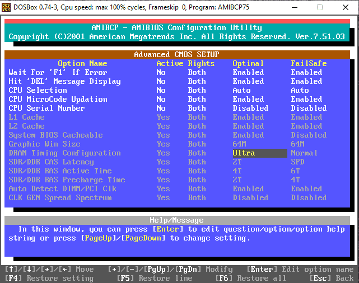Viewport: 359px width, 283px height.
Task: Click the AMIBCP utility title banner
Action: coord(177,32)
